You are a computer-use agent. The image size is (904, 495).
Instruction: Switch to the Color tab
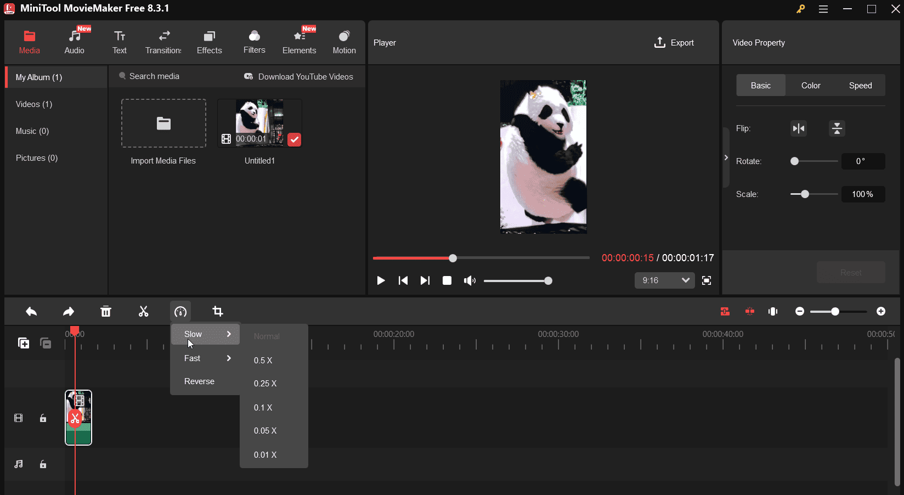click(x=810, y=85)
